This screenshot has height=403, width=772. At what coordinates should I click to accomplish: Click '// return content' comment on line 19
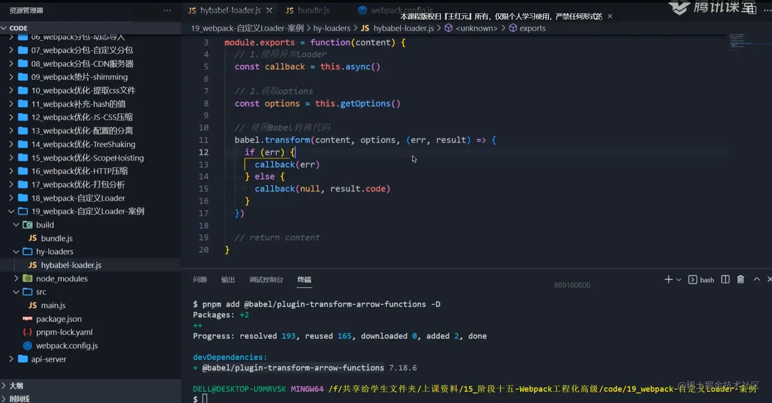(x=277, y=238)
